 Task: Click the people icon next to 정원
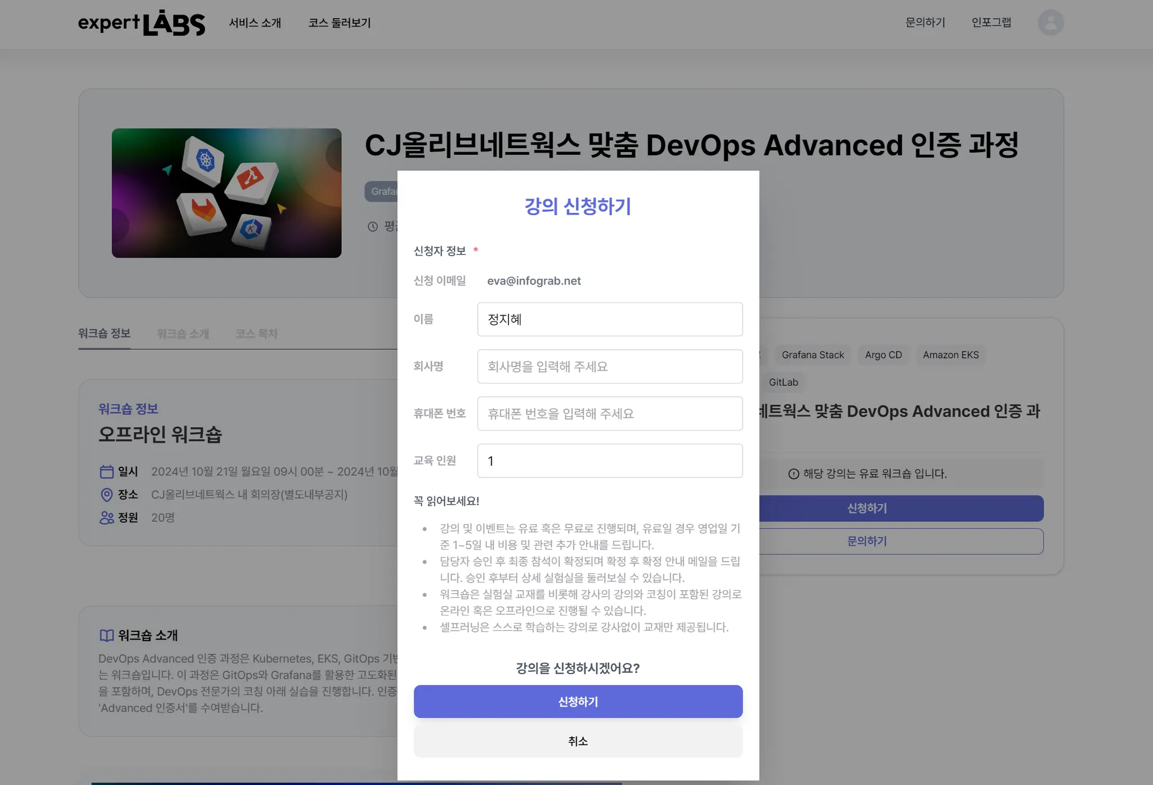coord(106,518)
